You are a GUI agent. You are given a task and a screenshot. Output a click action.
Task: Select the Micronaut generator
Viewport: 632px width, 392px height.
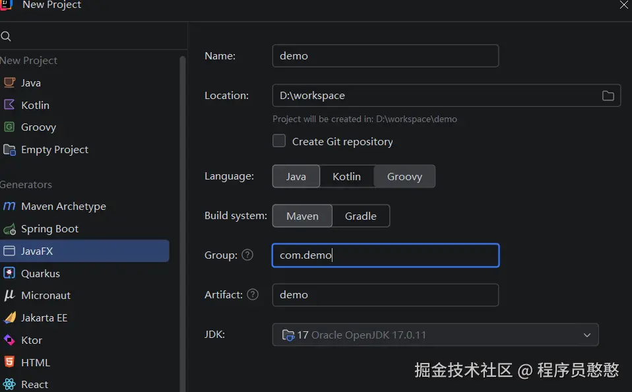84,295
